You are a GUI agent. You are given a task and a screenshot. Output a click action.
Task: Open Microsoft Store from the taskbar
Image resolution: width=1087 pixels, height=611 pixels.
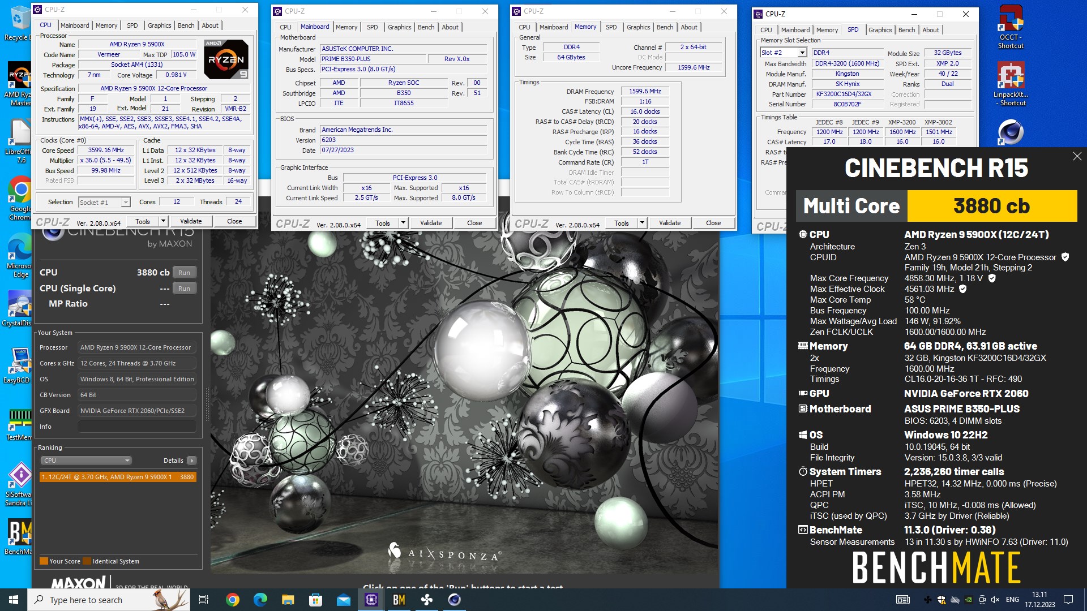pyautogui.click(x=316, y=600)
